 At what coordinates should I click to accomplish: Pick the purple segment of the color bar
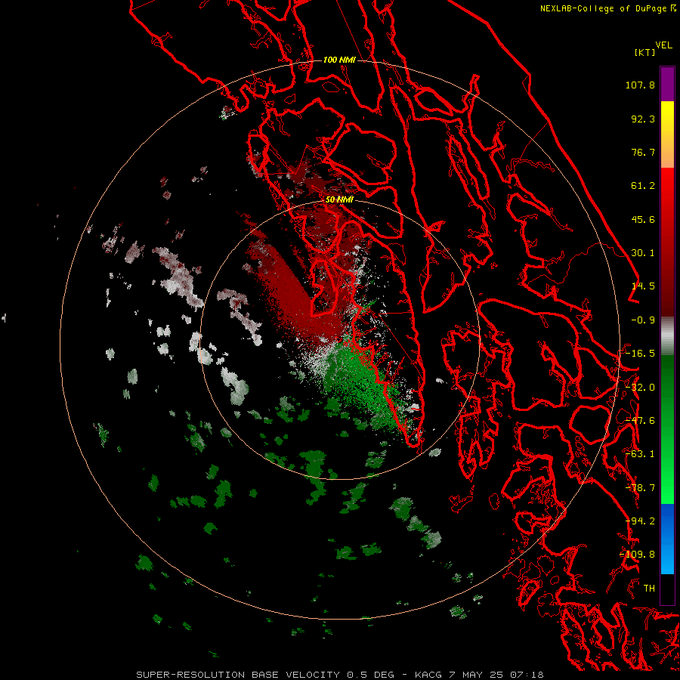(667, 84)
